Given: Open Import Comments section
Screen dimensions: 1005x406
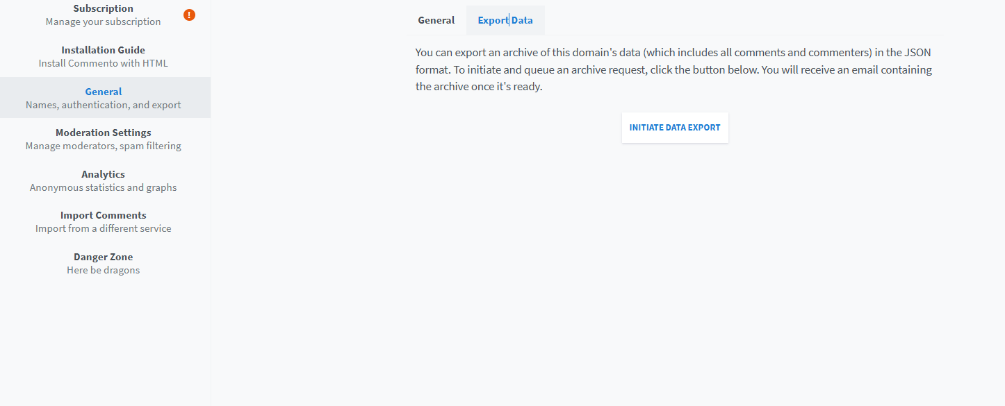Looking at the screenshot, I should 103,215.
